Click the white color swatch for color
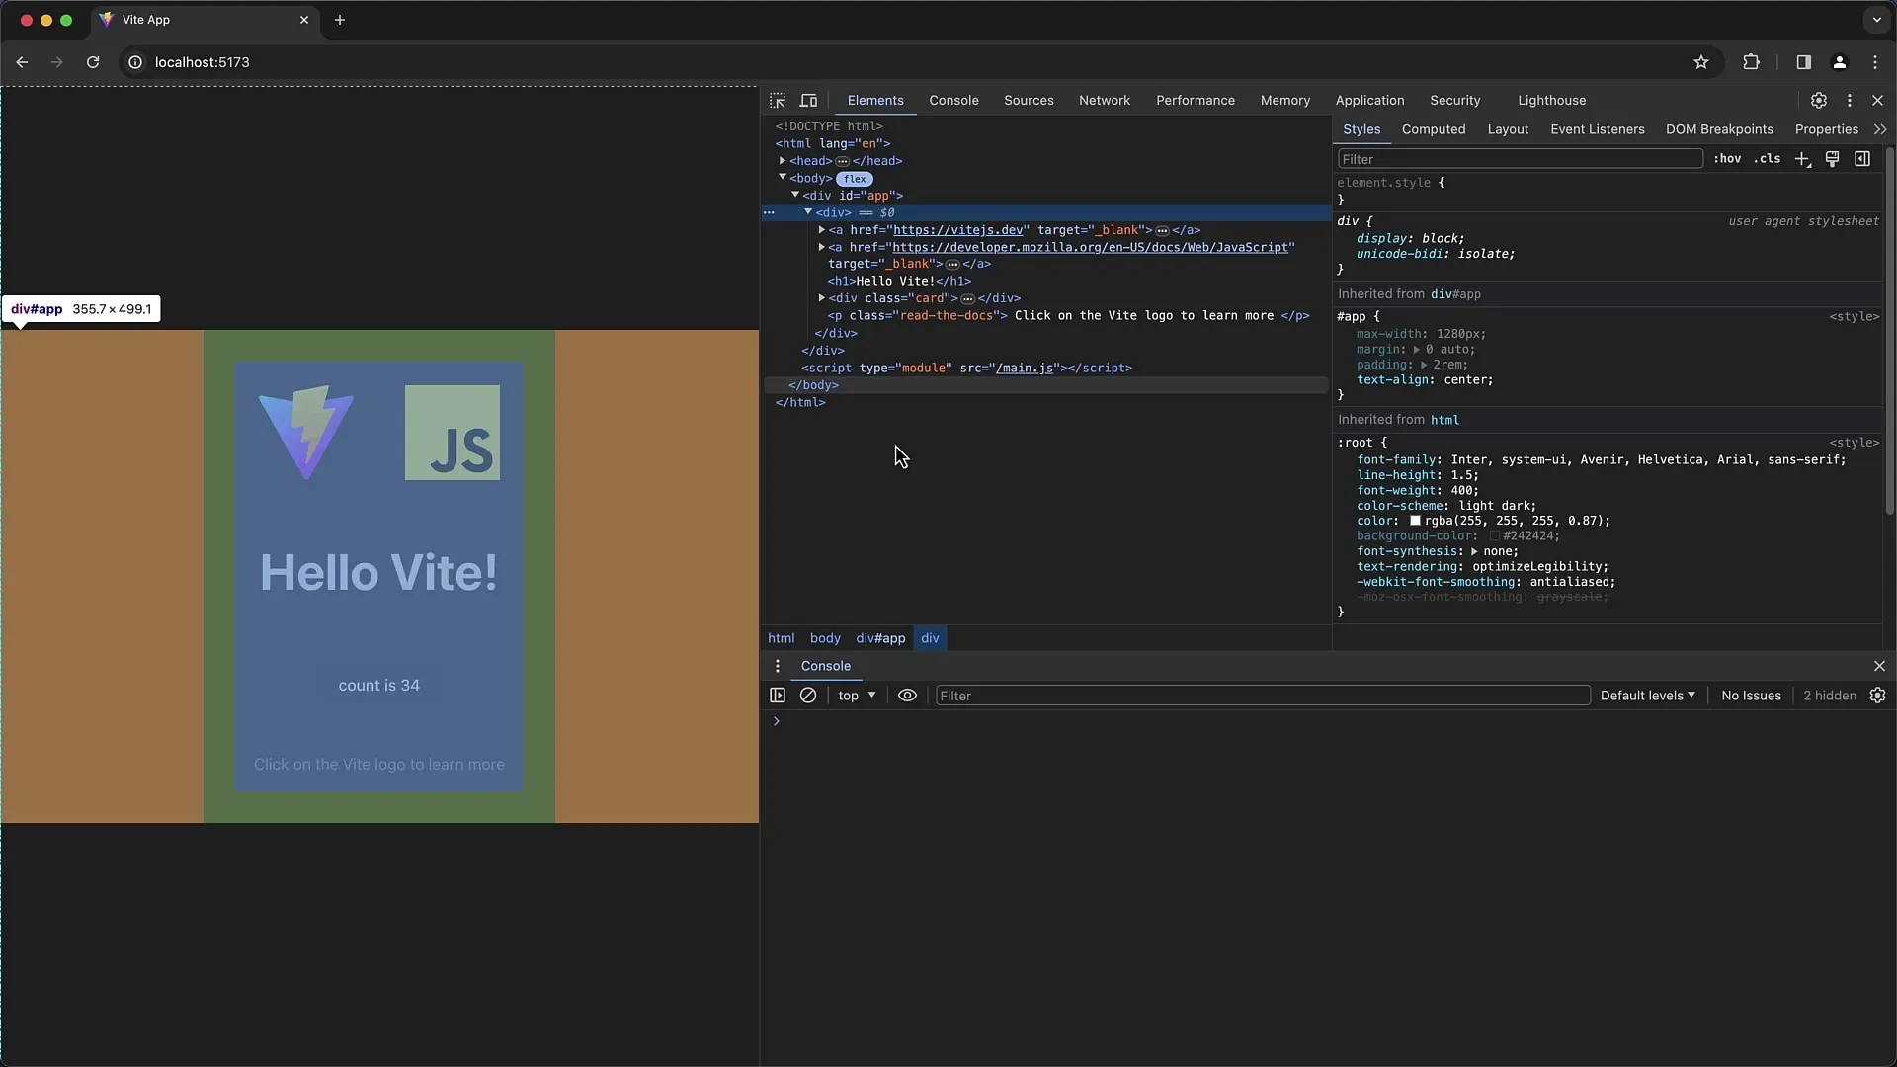 1415,521
